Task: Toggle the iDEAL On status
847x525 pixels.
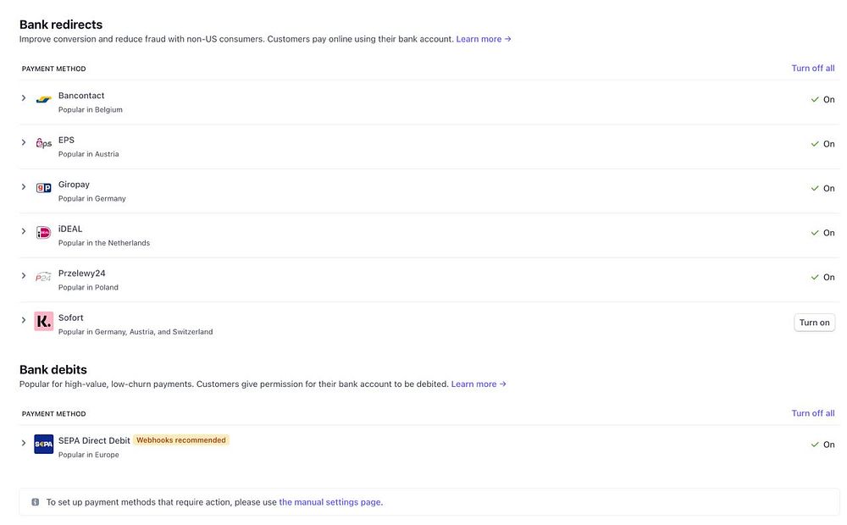Action: point(822,233)
